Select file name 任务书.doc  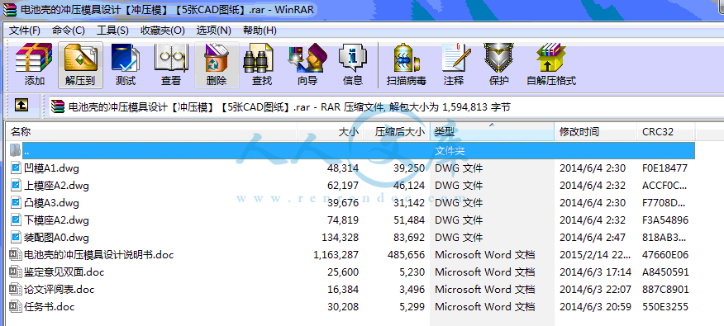tap(50, 307)
